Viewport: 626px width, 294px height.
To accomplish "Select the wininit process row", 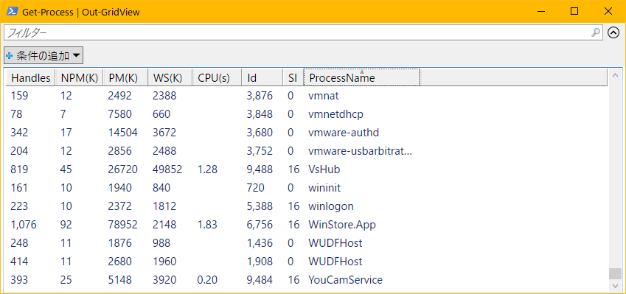I will click(307, 188).
